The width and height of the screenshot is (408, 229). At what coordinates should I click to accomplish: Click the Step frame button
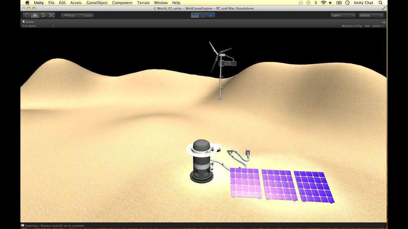[211, 15]
